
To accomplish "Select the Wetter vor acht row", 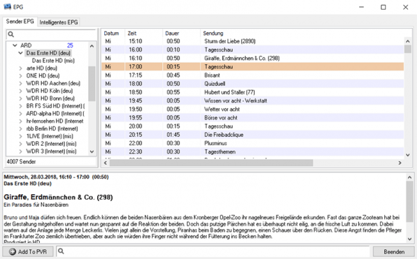I will click(253, 109).
